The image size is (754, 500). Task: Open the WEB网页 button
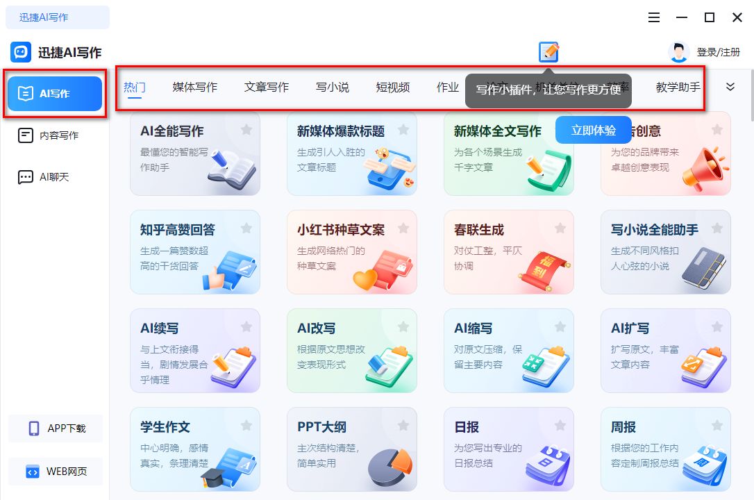click(56, 472)
